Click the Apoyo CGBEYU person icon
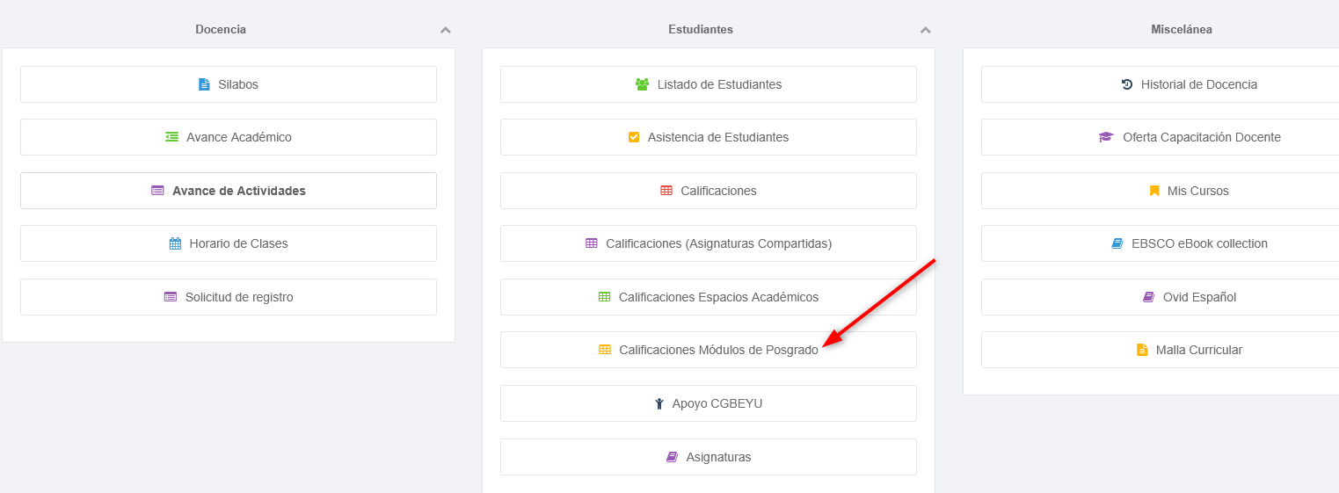Viewport: 1339px width, 493px height. (659, 404)
